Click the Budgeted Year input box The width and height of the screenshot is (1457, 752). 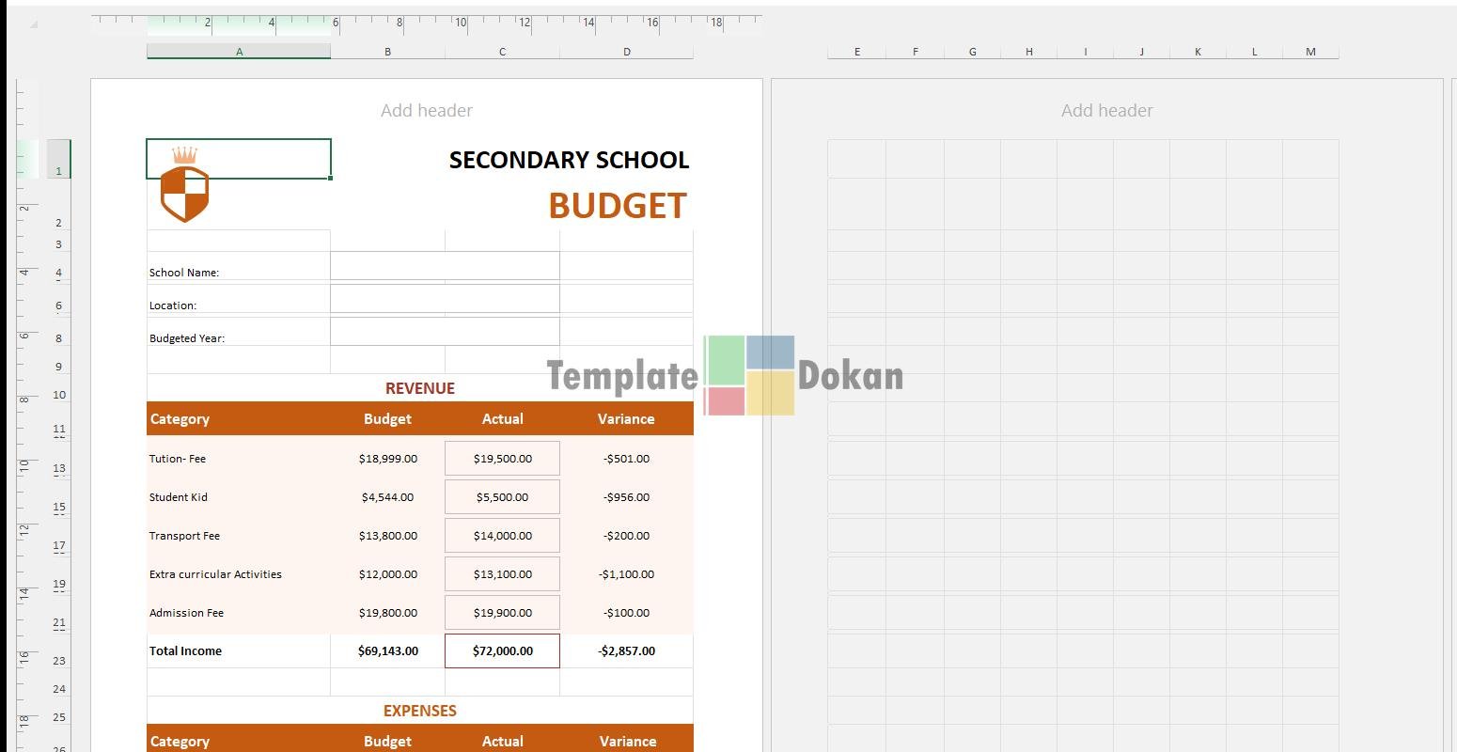pos(445,332)
